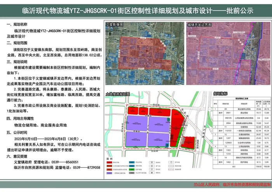
Task: Click the 用地代码 column header
Action: click(225, 104)
